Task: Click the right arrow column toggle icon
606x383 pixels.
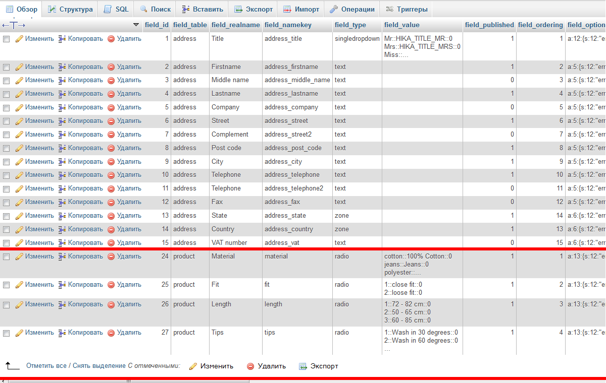Action: [22, 25]
